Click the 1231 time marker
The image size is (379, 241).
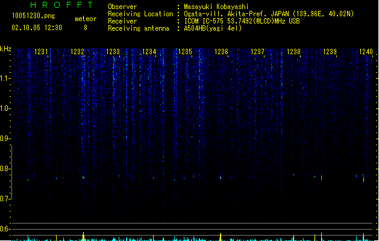pyautogui.click(x=41, y=52)
